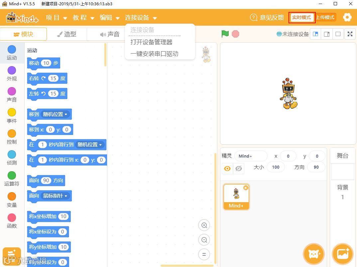Switch to the 造型 costumes tab
Image resolution: width=357 pixels, height=267 pixels.
(67, 34)
